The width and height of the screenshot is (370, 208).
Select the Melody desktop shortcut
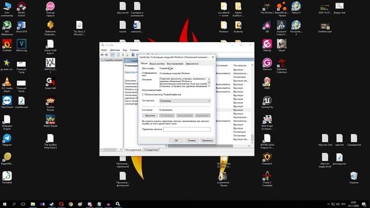pyautogui.click(x=267, y=45)
